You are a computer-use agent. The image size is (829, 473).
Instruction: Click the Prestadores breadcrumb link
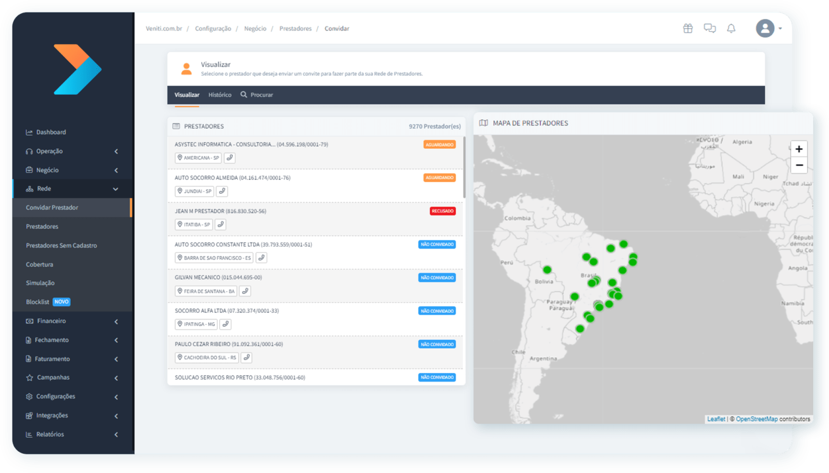[295, 28]
